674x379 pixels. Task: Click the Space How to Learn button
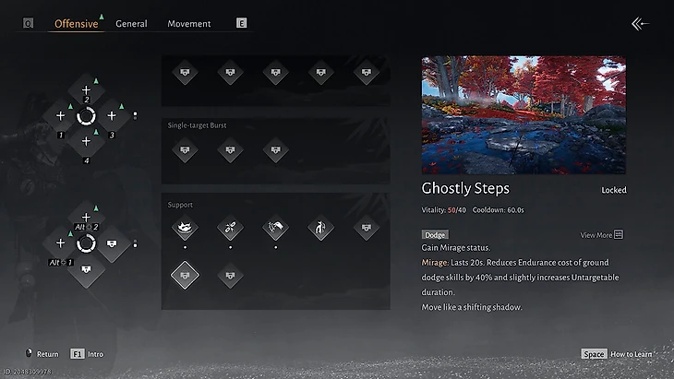[617, 354]
